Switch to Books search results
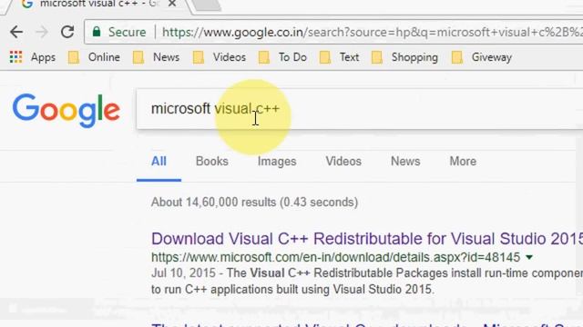This screenshot has width=583, height=327. click(212, 162)
